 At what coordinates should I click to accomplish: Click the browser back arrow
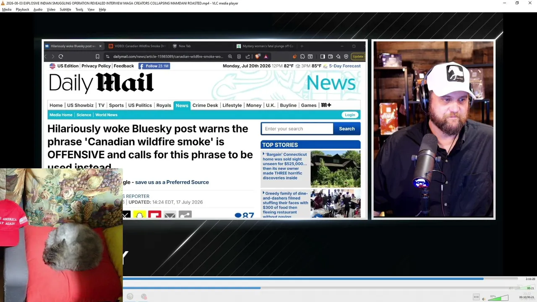point(46,57)
